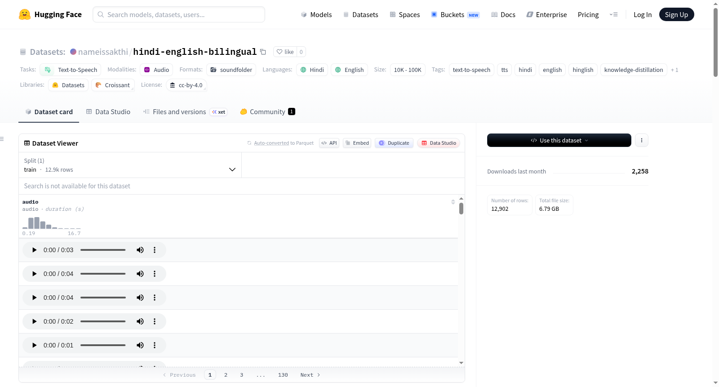Like the dataset with heart button
719x387 pixels.
tap(285, 52)
